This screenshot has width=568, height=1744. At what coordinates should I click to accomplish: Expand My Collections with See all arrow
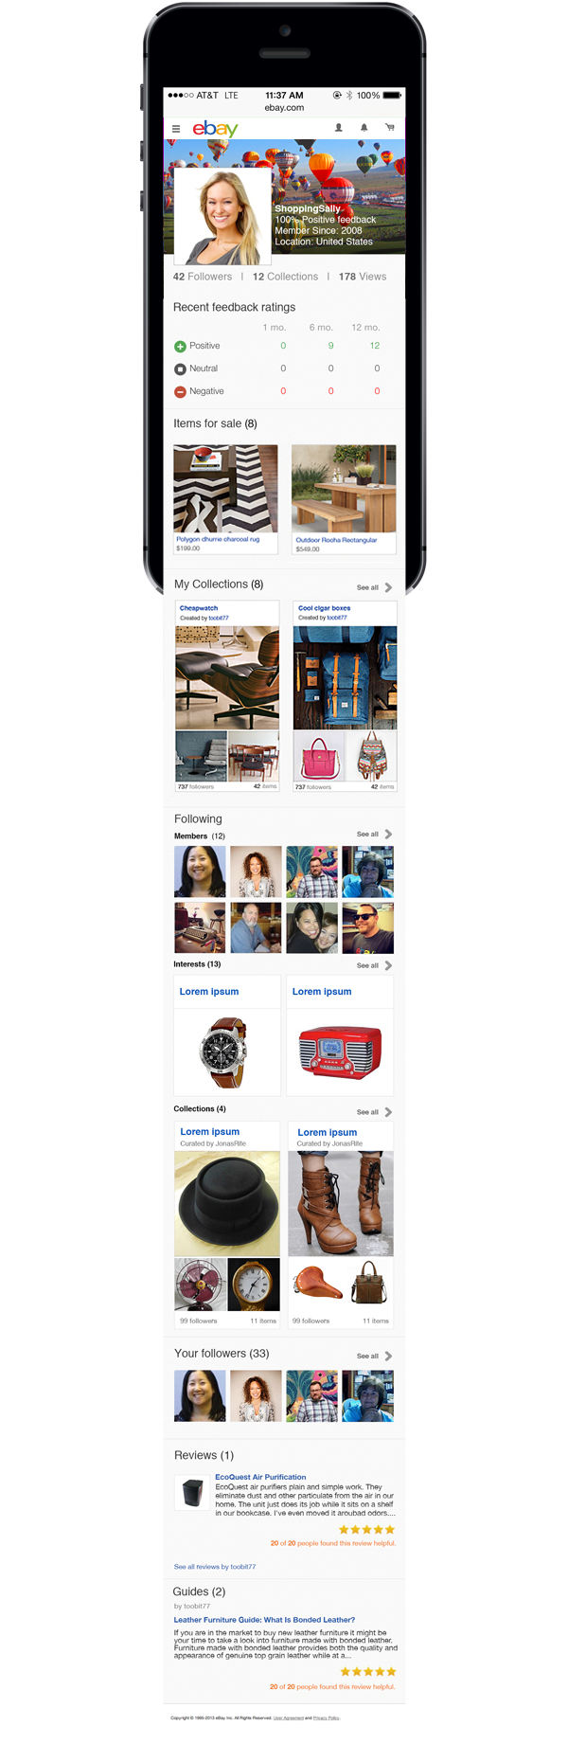pyautogui.click(x=375, y=587)
